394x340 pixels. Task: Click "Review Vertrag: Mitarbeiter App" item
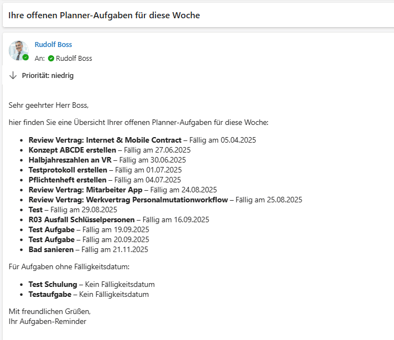(x=85, y=190)
